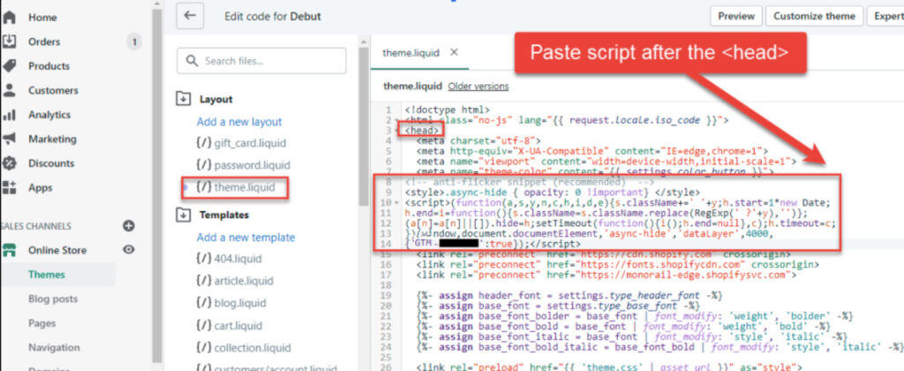Collapse code fold arrow at line 10
The height and width of the screenshot is (371, 904).
pyautogui.click(x=396, y=202)
